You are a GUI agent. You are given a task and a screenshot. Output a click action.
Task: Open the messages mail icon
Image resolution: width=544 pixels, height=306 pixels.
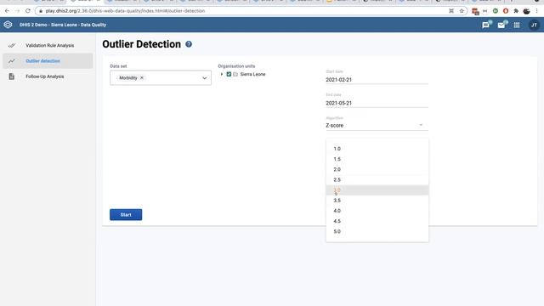click(501, 25)
